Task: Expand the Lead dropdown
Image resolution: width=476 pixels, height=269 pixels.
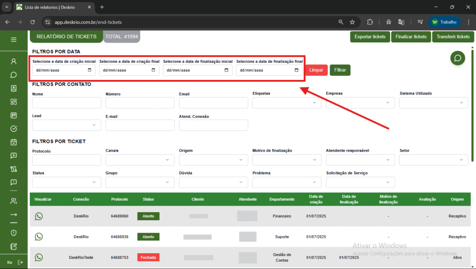Action: [x=66, y=125]
